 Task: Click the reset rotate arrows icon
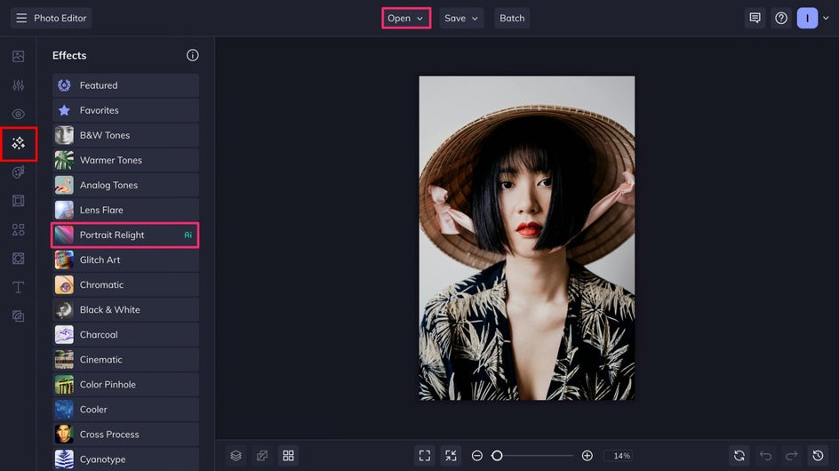pyautogui.click(x=739, y=456)
